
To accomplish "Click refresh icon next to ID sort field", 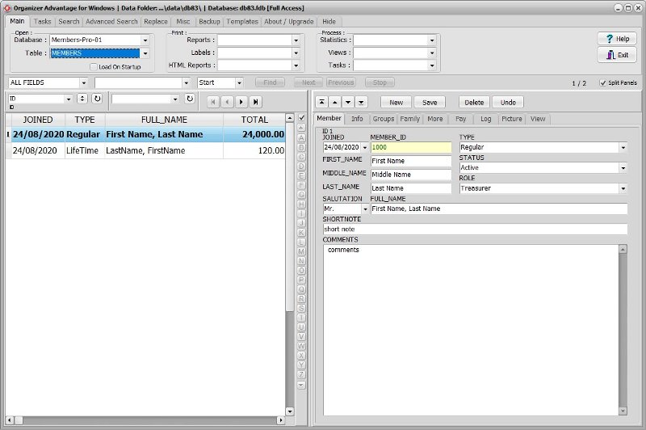I will [97, 99].
